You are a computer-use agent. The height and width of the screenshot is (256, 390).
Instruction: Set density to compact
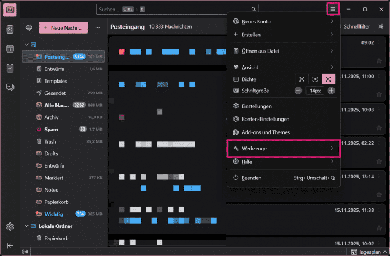click(301, 79)
